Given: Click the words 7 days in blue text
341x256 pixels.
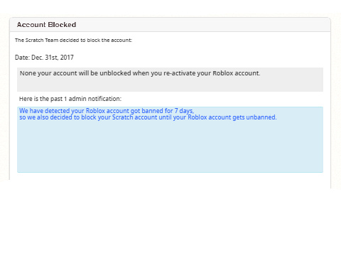Looking at the screenshot, I should [184, 111].
